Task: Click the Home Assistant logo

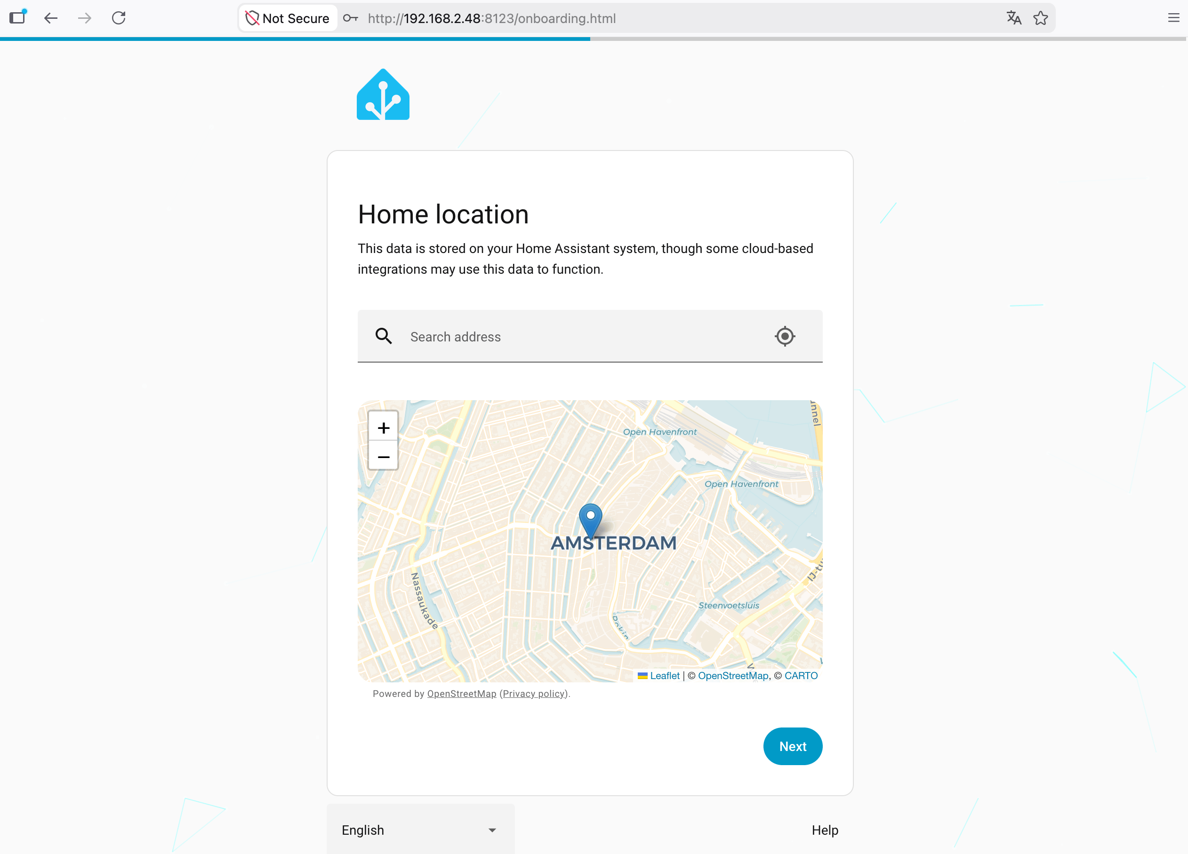Action: pyautogui.click(x=383, y=94)
